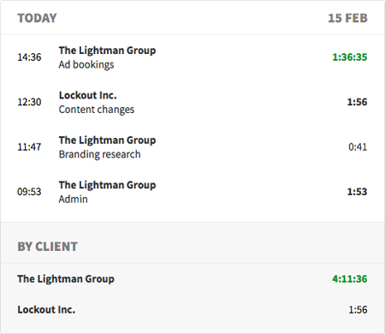Open the Branding research entry
Viewport: 385px width, 334px height.
[192, 147]
